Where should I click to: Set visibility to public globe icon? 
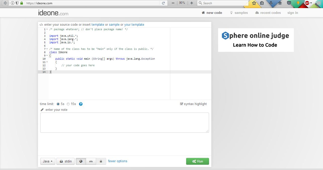[x=81, y=161]
